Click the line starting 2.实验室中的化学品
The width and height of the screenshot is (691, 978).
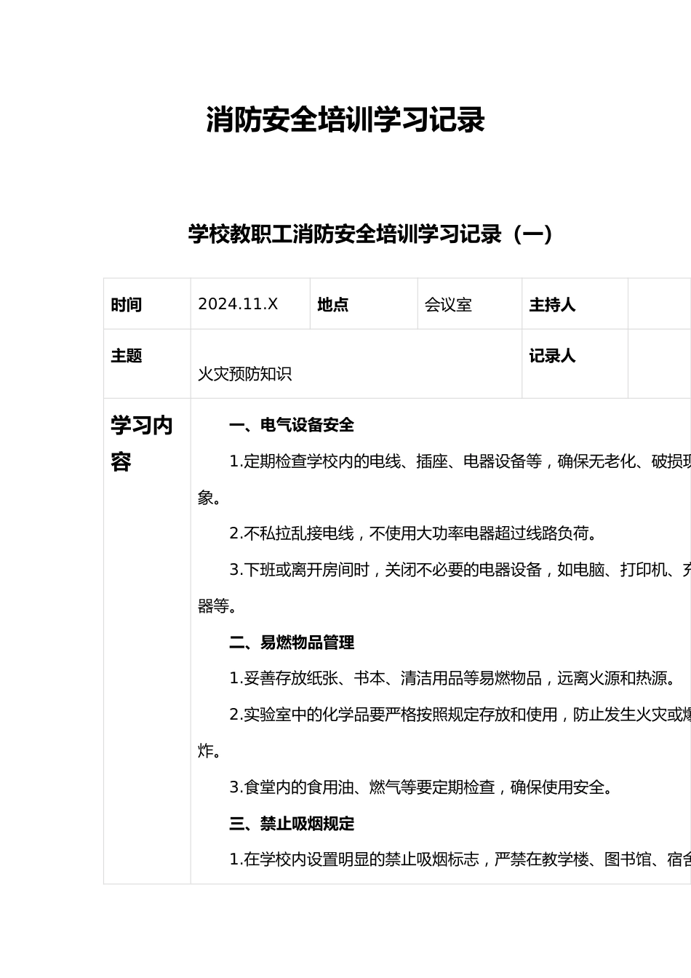[x=460, y=715]
